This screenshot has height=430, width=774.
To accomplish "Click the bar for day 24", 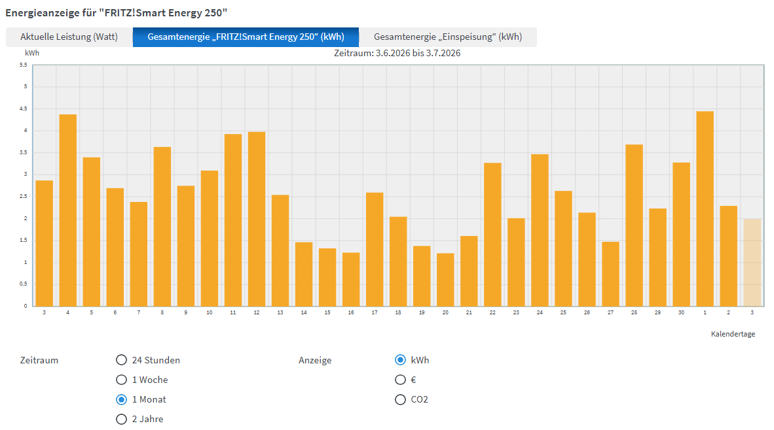I will 540,231.
